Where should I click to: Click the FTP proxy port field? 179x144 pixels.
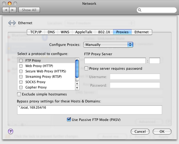155,61
